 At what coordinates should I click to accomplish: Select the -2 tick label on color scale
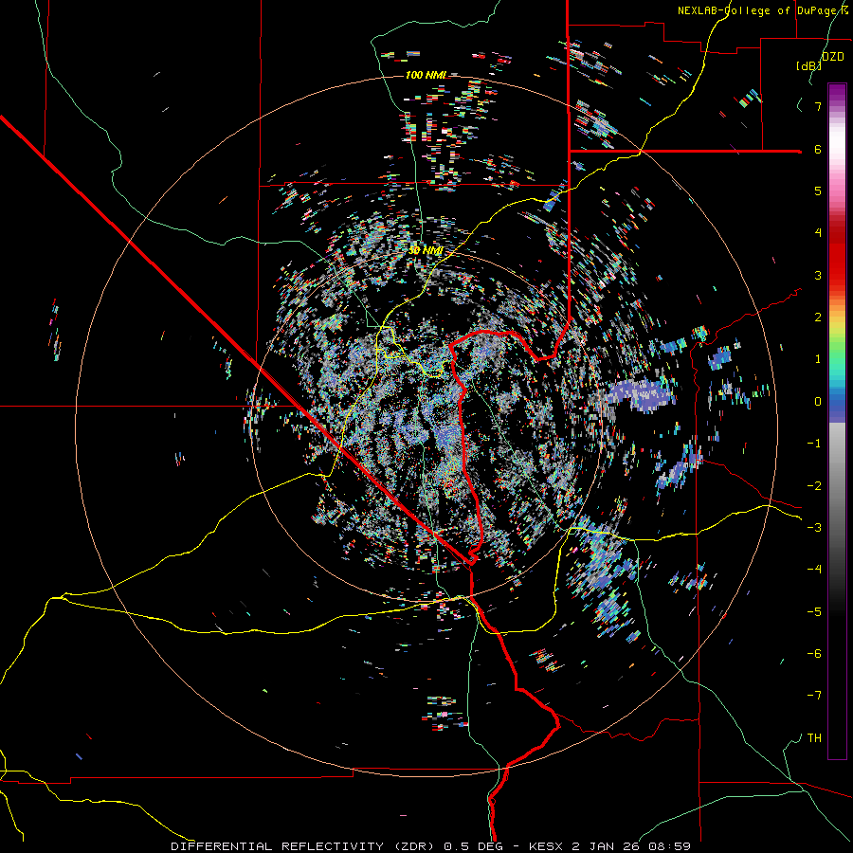(x=814, y=486)
